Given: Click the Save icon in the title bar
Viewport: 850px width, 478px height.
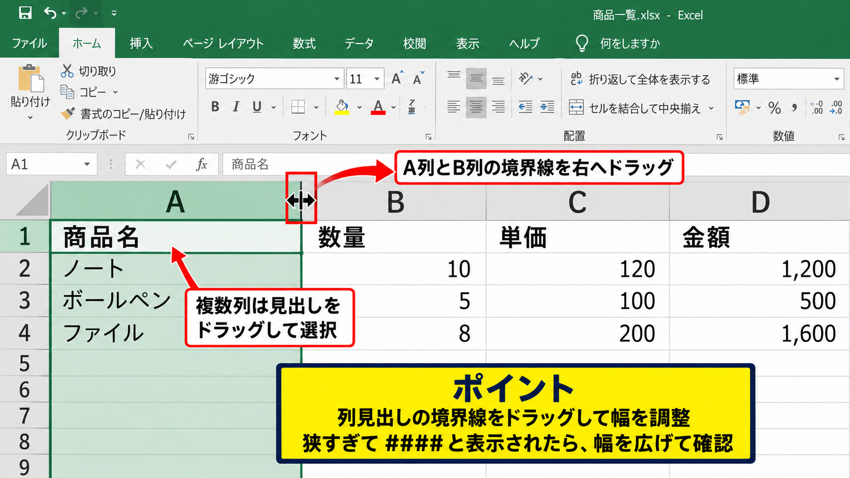Looking at the screenshot, I should click(25, 13).
